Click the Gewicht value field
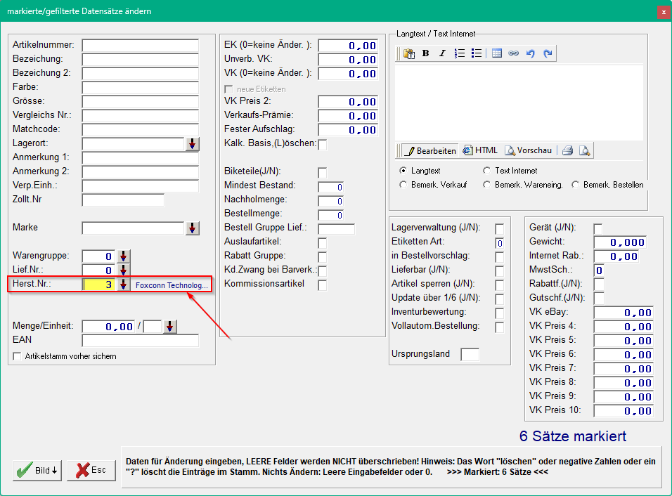The image size is (672, 496). tap(620, 242)
